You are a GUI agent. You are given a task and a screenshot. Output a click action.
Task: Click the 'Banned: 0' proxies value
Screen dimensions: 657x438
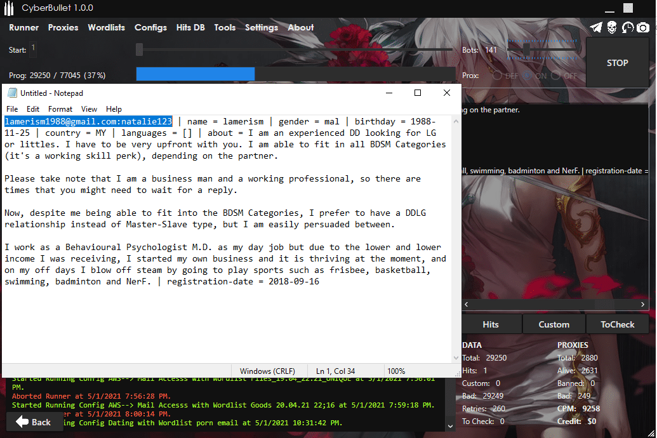point(592,383)
